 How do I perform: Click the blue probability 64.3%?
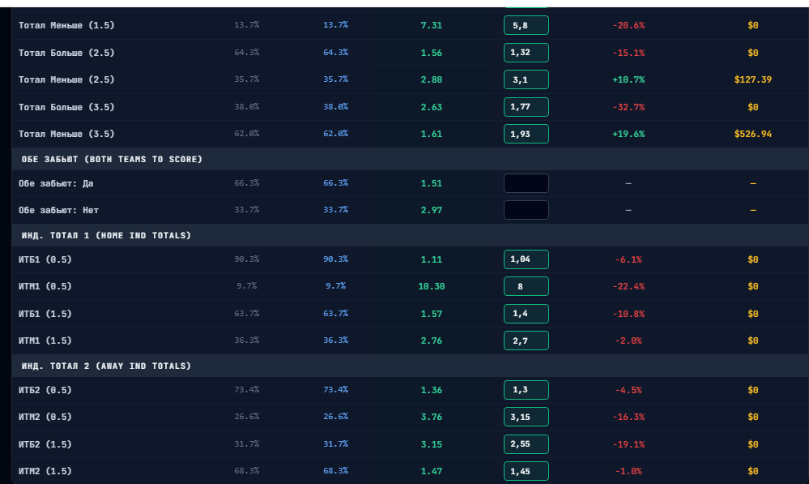tap(335, 52)
